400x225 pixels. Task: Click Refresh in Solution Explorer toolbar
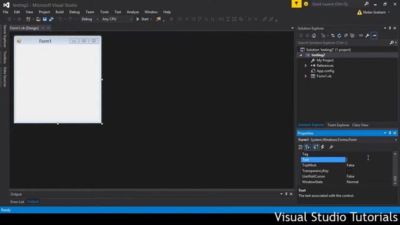tap(339, 36)
